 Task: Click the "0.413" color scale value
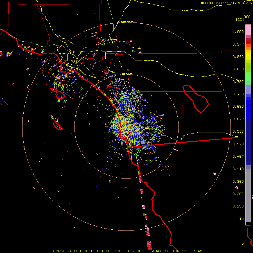[238, 169]
